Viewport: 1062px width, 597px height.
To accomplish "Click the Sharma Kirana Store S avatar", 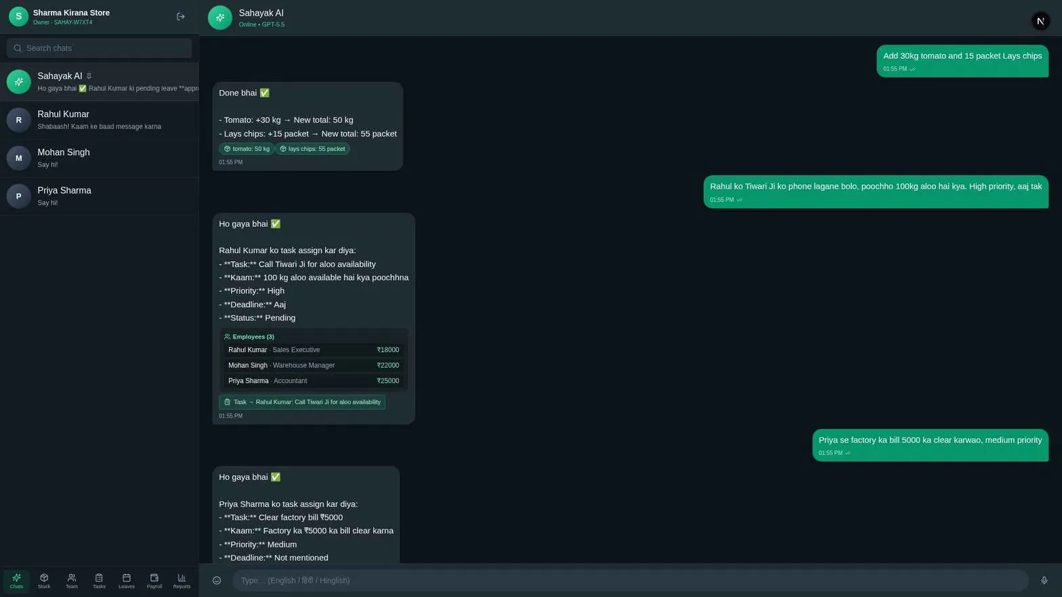I will coord(18,16).
